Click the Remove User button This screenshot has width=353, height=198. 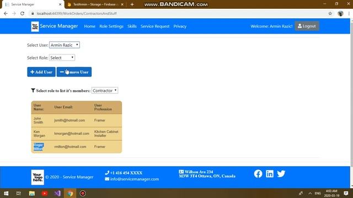74,72
